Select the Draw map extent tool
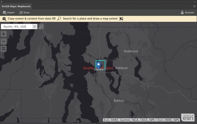This screenshot has width=197, height=124. (24, 13)
